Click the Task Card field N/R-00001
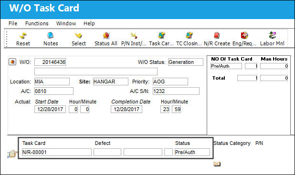 (57, 152)
